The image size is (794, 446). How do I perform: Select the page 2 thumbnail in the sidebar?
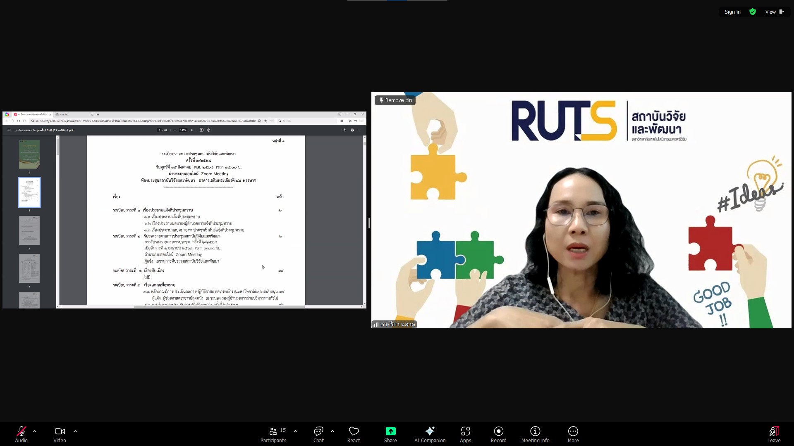29,192
